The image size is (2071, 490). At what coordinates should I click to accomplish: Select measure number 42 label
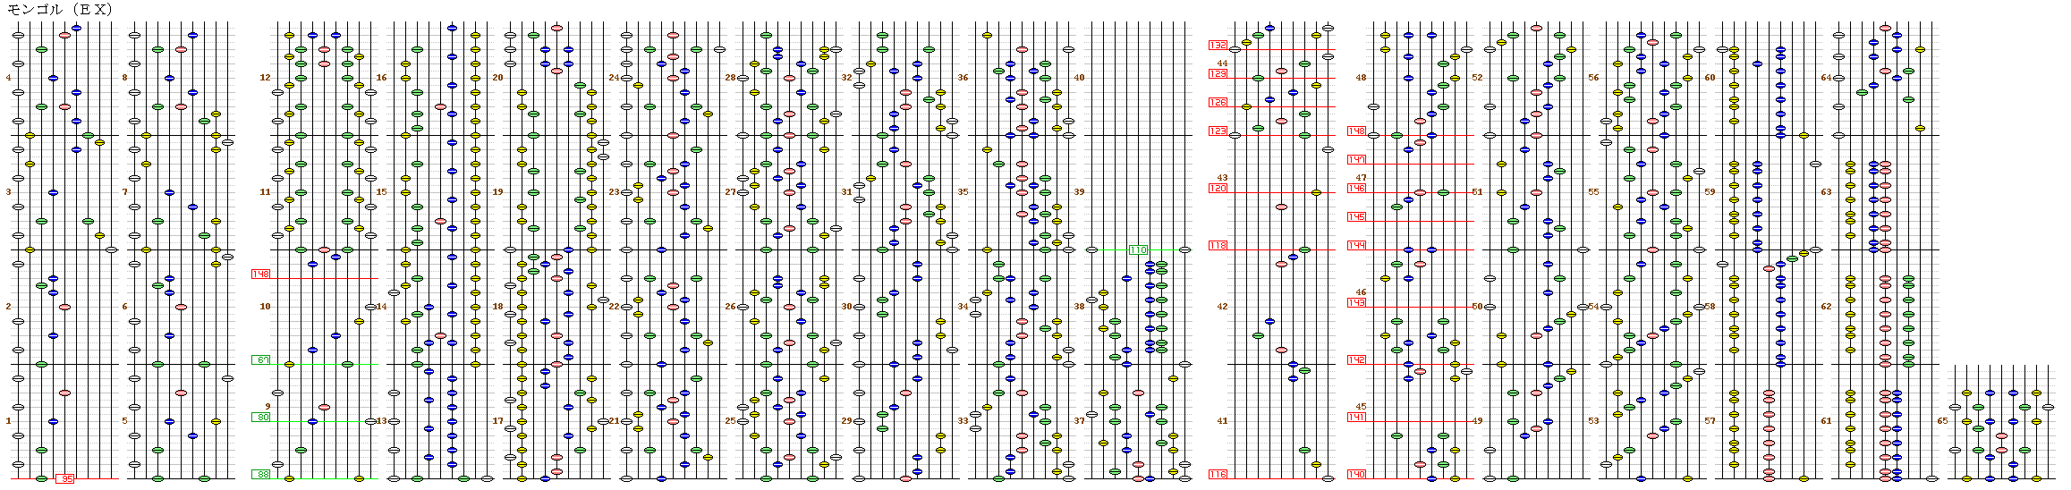click(x=1222, y=307)
